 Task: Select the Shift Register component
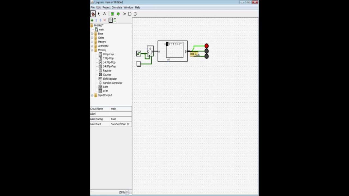tap(108, 79)
